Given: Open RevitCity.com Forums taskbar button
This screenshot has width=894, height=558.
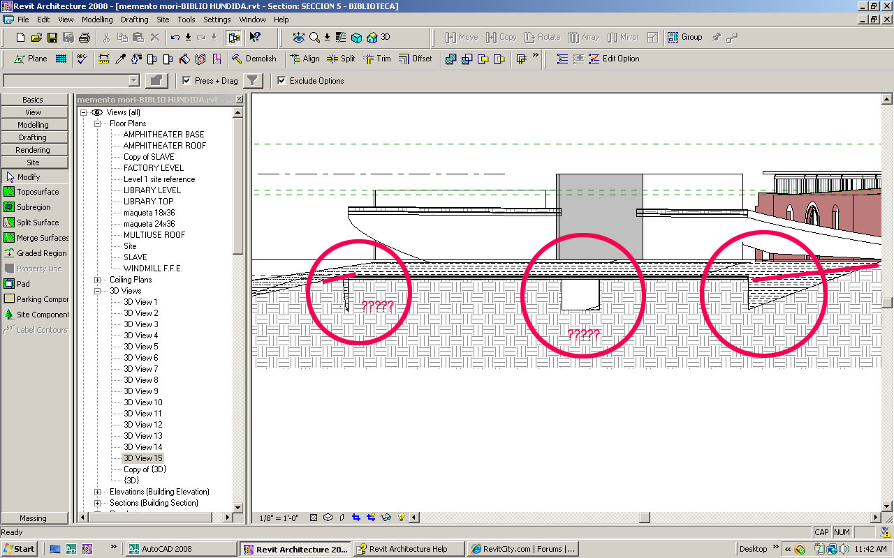Looking at the screenshot, I should [x=524, y=549].
